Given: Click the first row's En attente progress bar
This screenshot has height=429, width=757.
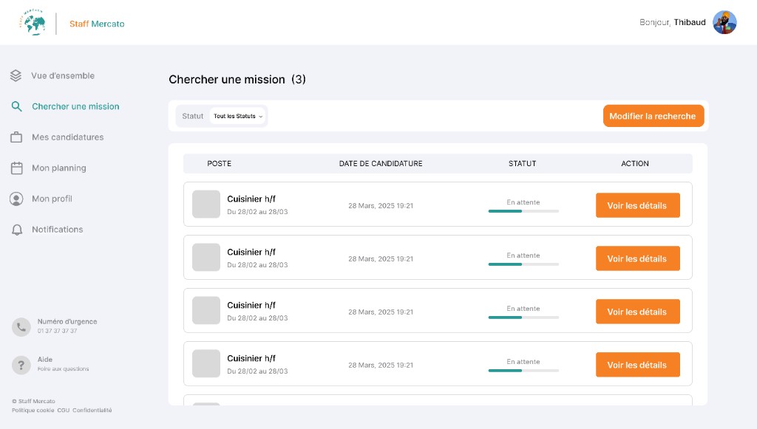Looking at the screenshot, I should [523, 211].
